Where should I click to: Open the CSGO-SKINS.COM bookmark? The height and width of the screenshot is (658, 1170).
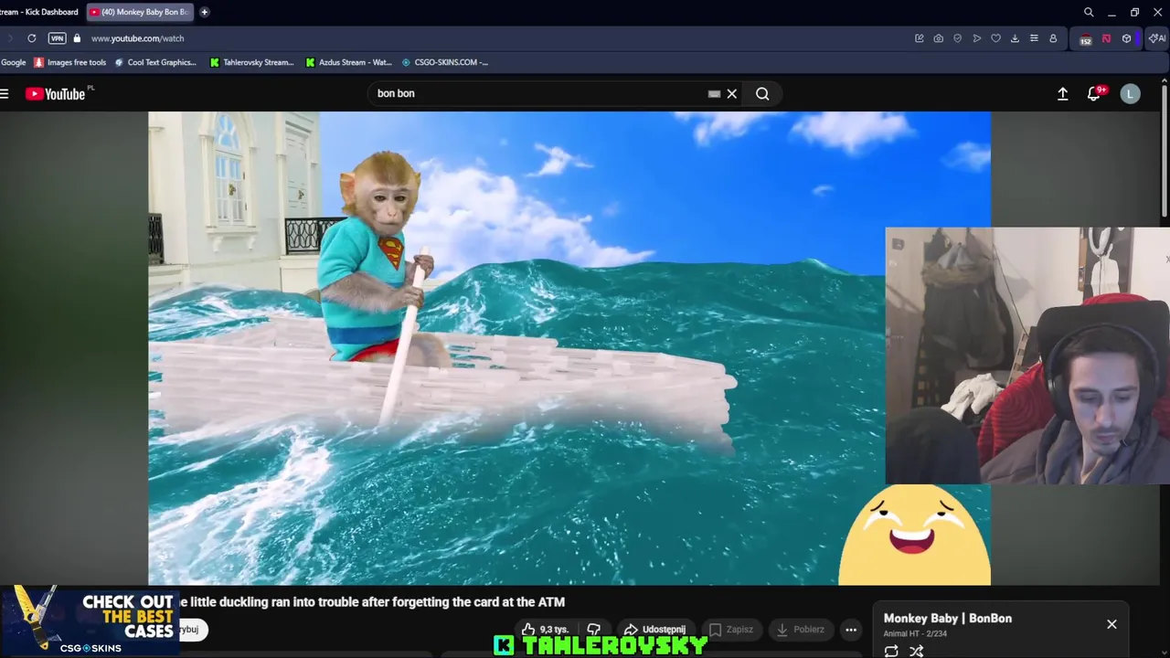[x=444, y=62]
